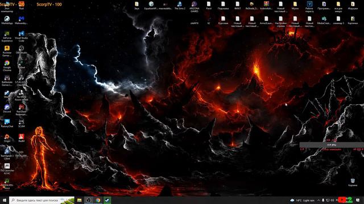The width and height of the screenshot is (364, 204).
Task: Open the notification center icon
Action: coord(358,200)
